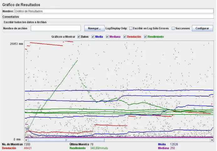Click the scrollbar left arrow

(x=26, y=140)
